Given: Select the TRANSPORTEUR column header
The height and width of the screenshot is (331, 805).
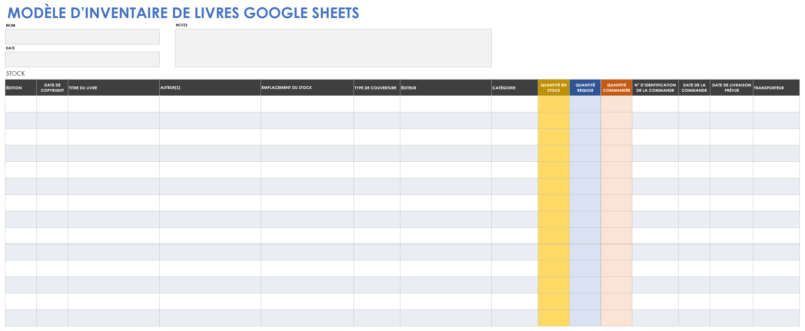Looking at the screenshot, I should point(776,88).
